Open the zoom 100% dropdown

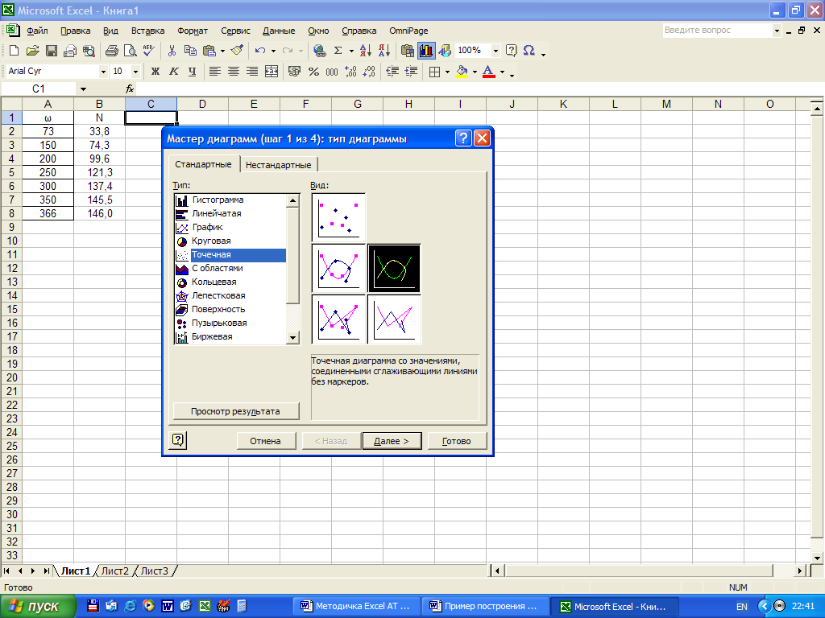(x=495, y=51)
